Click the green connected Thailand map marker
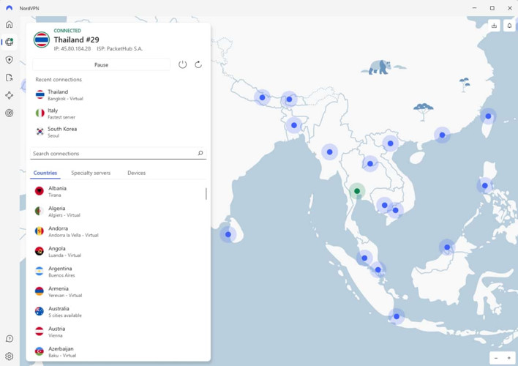This screenshot has width=518, height=366. tap(357, 191)
